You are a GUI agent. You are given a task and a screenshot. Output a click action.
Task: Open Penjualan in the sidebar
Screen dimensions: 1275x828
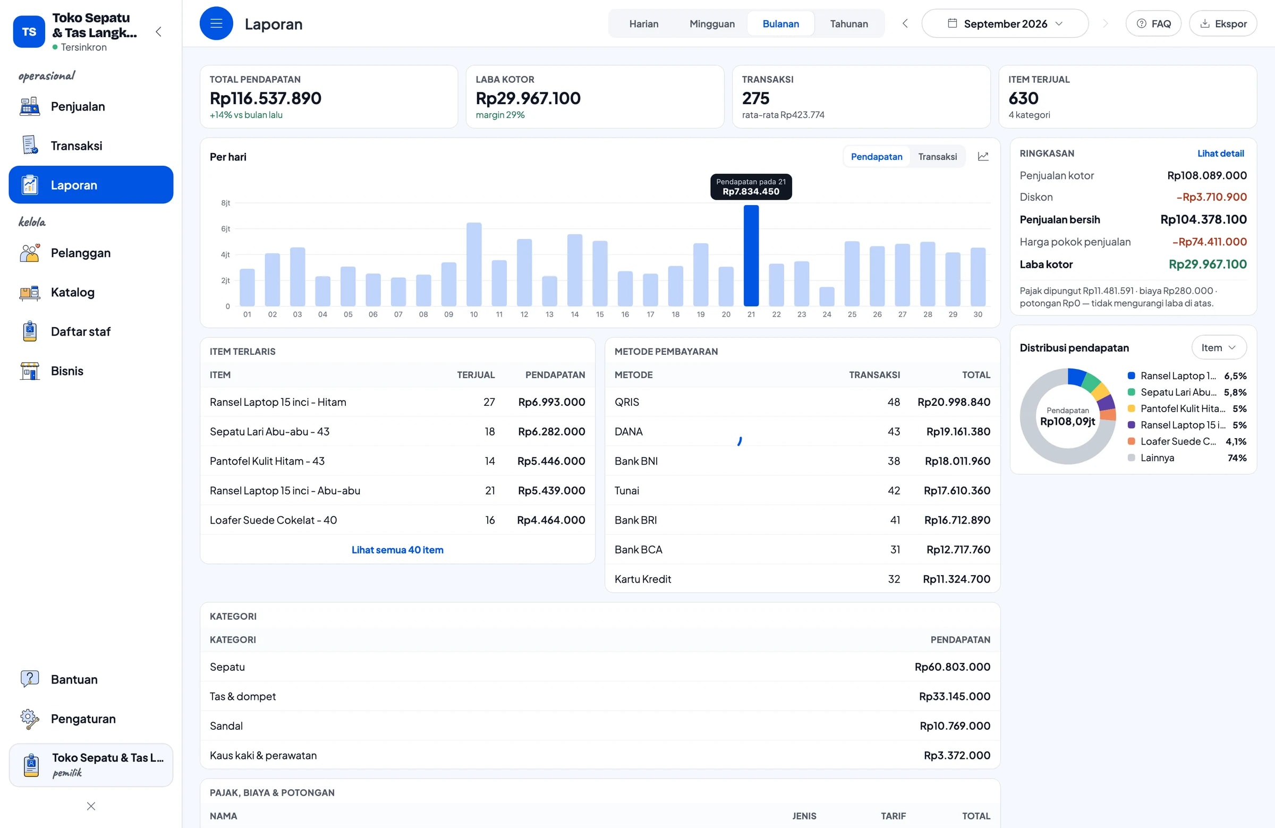91,106
